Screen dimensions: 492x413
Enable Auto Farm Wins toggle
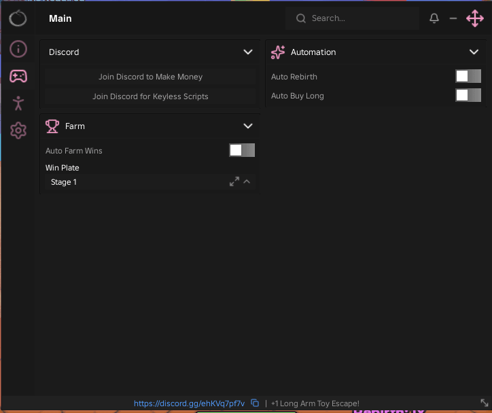pos(242,150)
